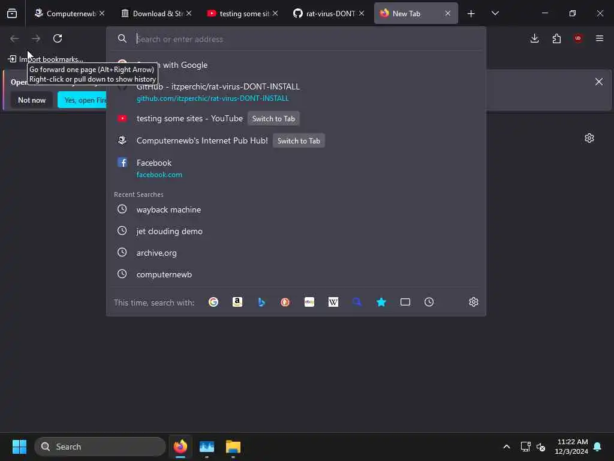Click Yes, open Firefox button
Image resolution: width=614 pixels, height=461 pixels.
[82, 100]
